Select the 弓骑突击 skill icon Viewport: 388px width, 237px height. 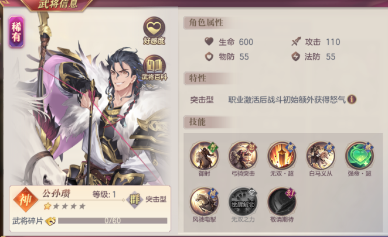pyautogui.click(x=243, y=156)
